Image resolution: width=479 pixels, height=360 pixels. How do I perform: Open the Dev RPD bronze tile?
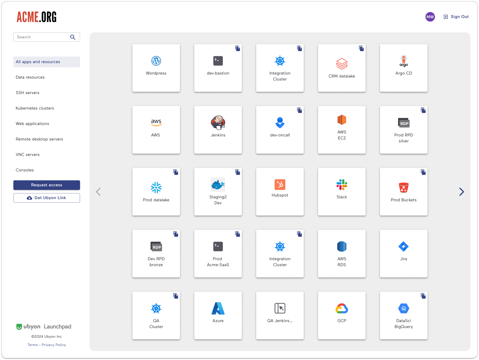click(x=156, y=254)
